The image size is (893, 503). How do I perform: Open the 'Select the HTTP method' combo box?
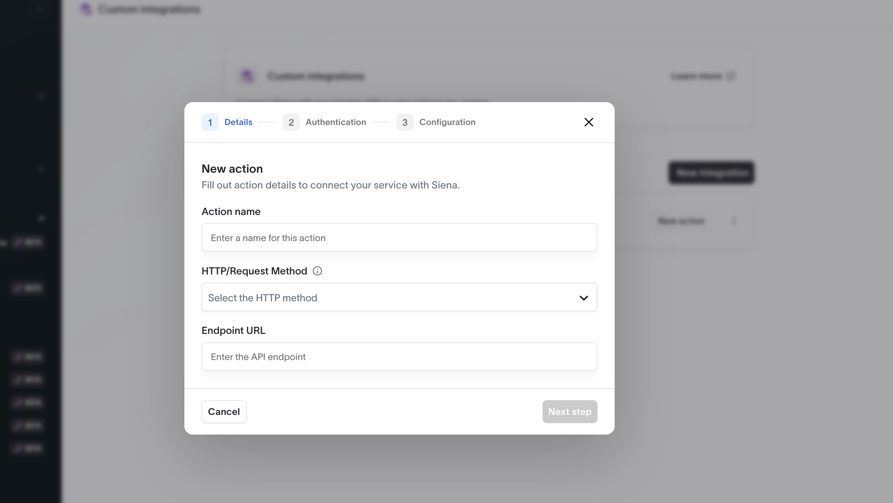tap(399, 297)
